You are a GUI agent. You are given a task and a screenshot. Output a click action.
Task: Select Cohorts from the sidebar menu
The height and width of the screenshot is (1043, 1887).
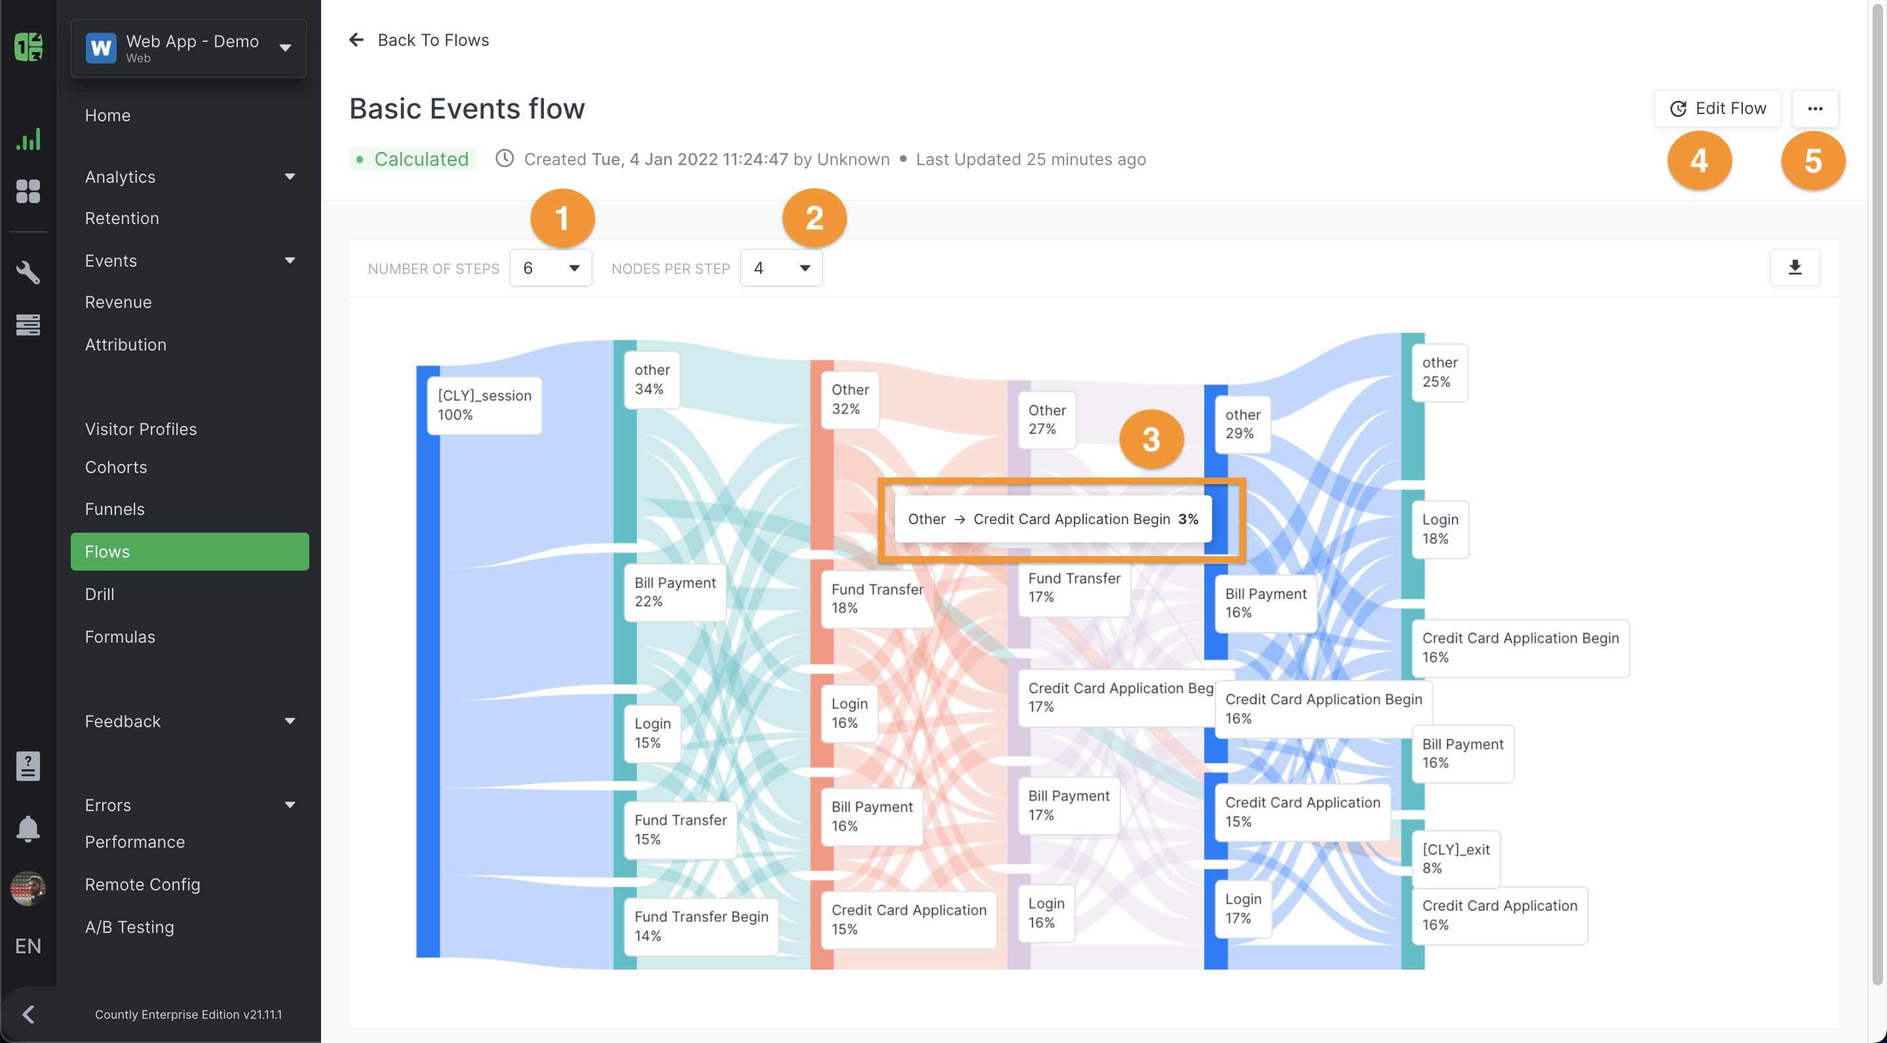(x=116, y=466)
